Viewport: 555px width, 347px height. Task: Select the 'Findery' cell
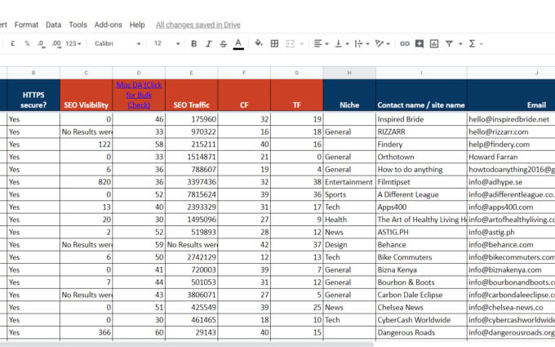click(x=421, y=145)
